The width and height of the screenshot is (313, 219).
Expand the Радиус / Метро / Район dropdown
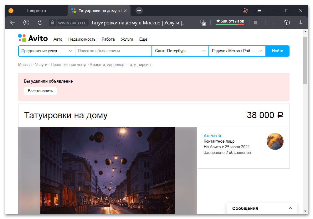click(237, 51)
